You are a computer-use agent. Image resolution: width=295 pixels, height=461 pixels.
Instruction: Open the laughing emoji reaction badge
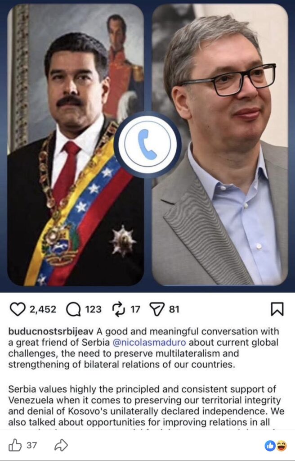pos(281,446)
